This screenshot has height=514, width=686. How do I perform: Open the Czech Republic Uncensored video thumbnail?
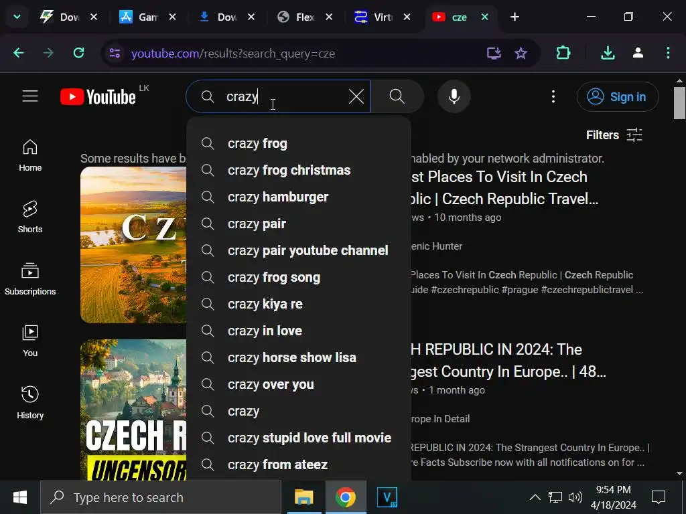(133, 410)
